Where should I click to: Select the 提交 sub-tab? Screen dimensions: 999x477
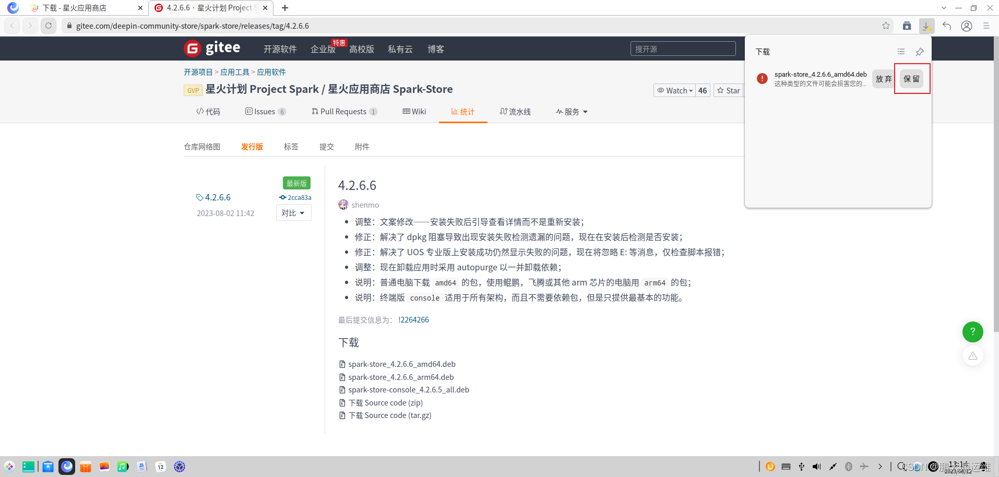327,147
